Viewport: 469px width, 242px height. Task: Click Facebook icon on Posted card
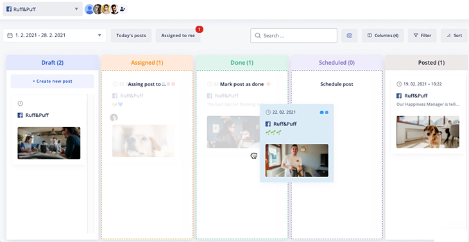[x=399, y=96]
